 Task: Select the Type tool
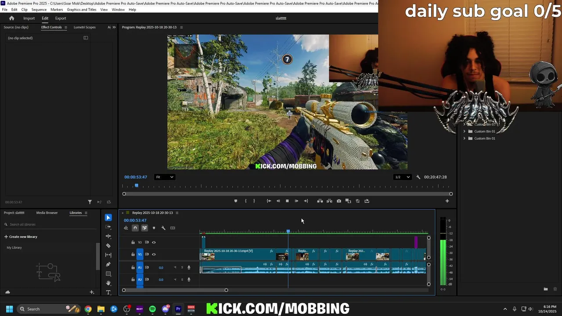pyautogui.click(x=108, y=292)
